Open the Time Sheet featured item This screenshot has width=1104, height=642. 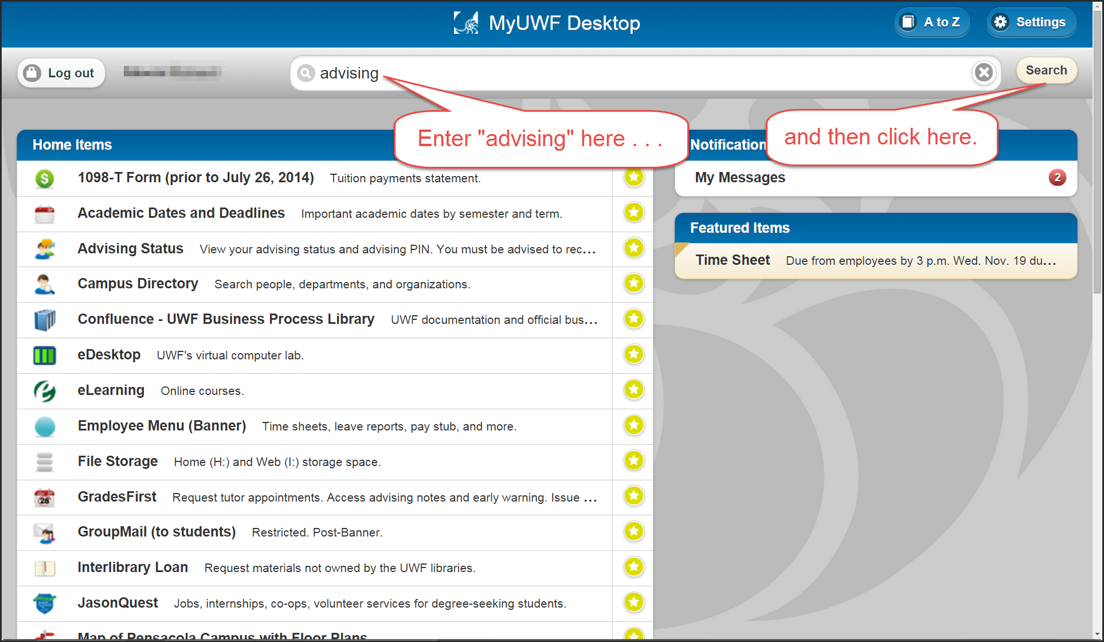click(x=876, y=261)
